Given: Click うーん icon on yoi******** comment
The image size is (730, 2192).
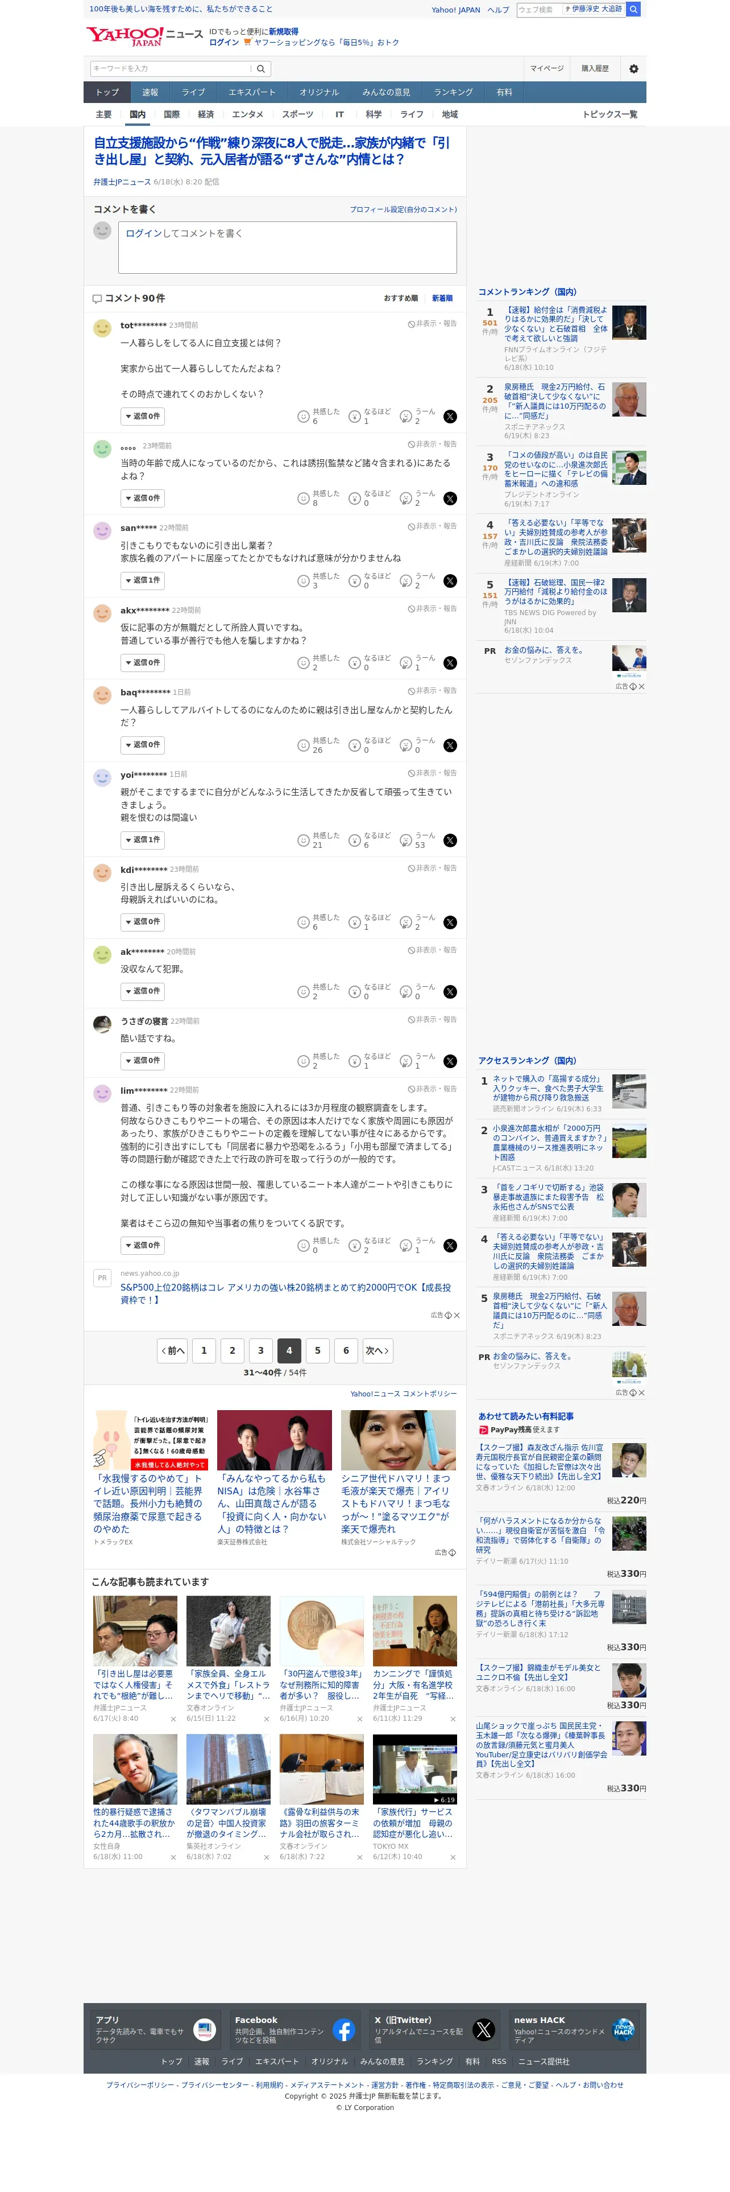Looking at the screenshot, I should click(x=406, y=840).
